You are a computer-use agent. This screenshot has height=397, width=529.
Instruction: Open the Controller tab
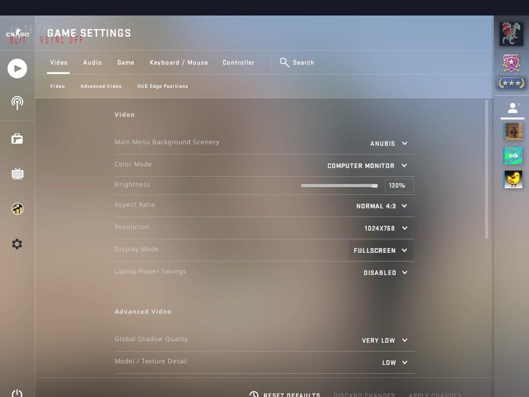(239, 63)
